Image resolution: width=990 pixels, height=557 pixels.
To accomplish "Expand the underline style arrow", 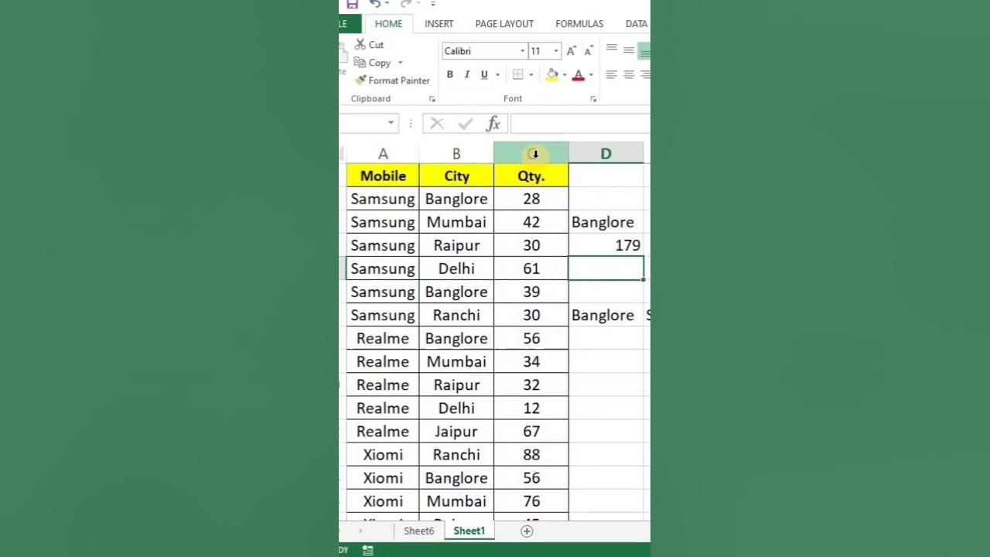I will pyautogui.click(x=497, y=75).
